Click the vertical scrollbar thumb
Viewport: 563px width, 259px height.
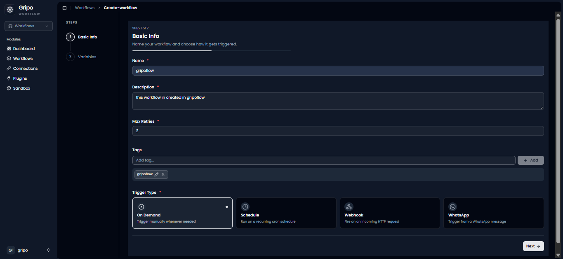pos(558,131)
